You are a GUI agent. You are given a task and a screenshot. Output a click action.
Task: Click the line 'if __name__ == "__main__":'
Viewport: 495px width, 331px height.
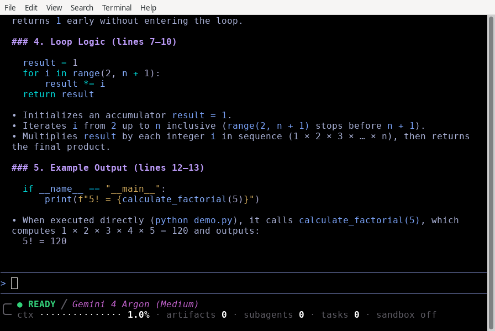tap(94, 189)
